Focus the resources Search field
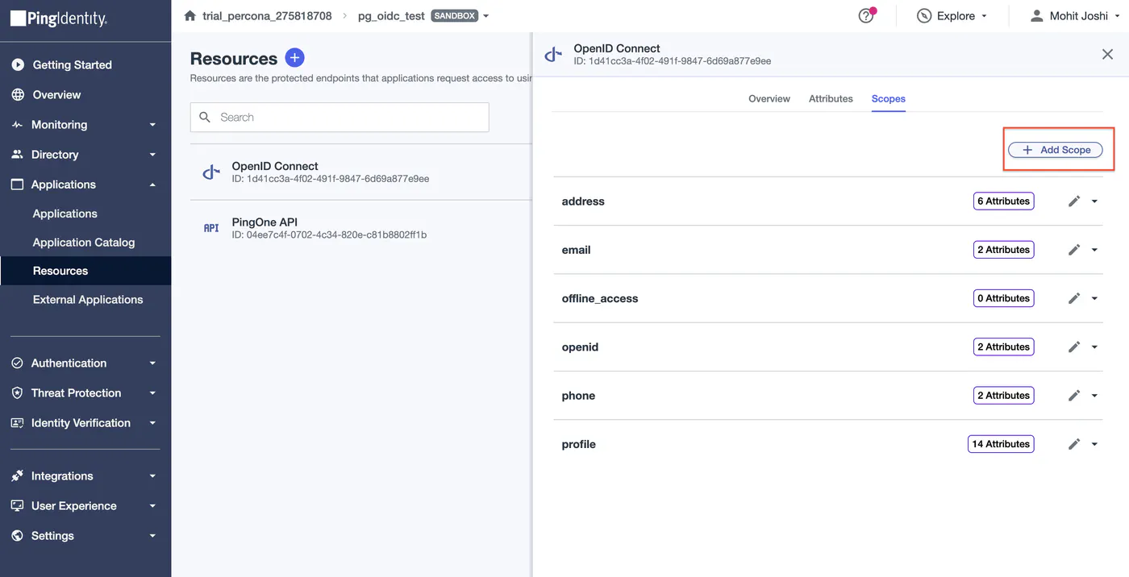Screen dimensions: 1129x577 click(x=340, y=118)
